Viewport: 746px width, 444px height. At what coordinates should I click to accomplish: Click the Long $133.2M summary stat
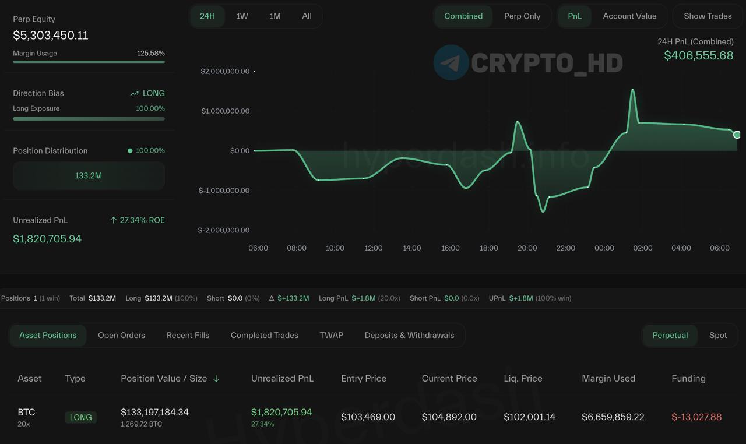click(x=161, y=298)
